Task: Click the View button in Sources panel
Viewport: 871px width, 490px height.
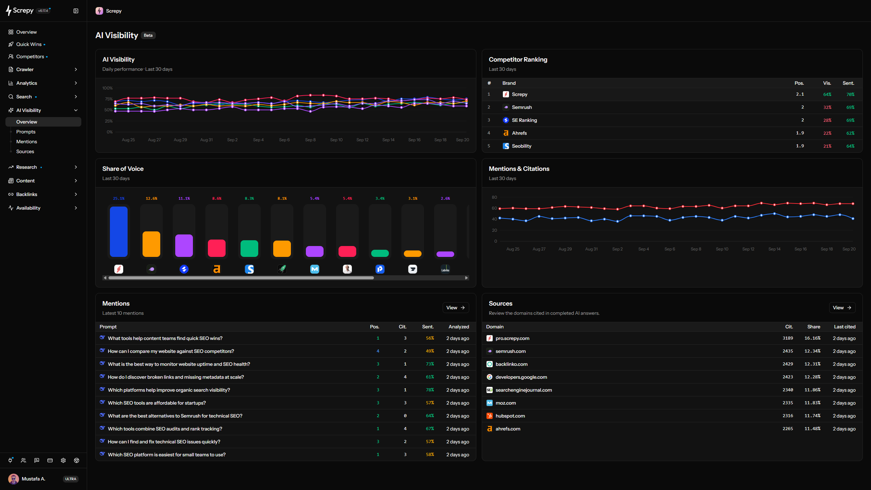Action: pos(842,308)
